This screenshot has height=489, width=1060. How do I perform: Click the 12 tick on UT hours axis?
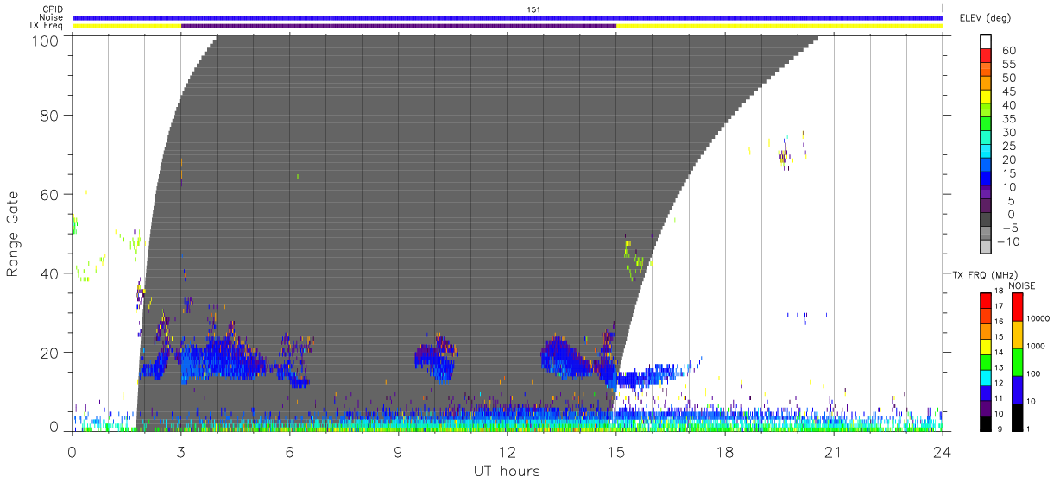508,452
